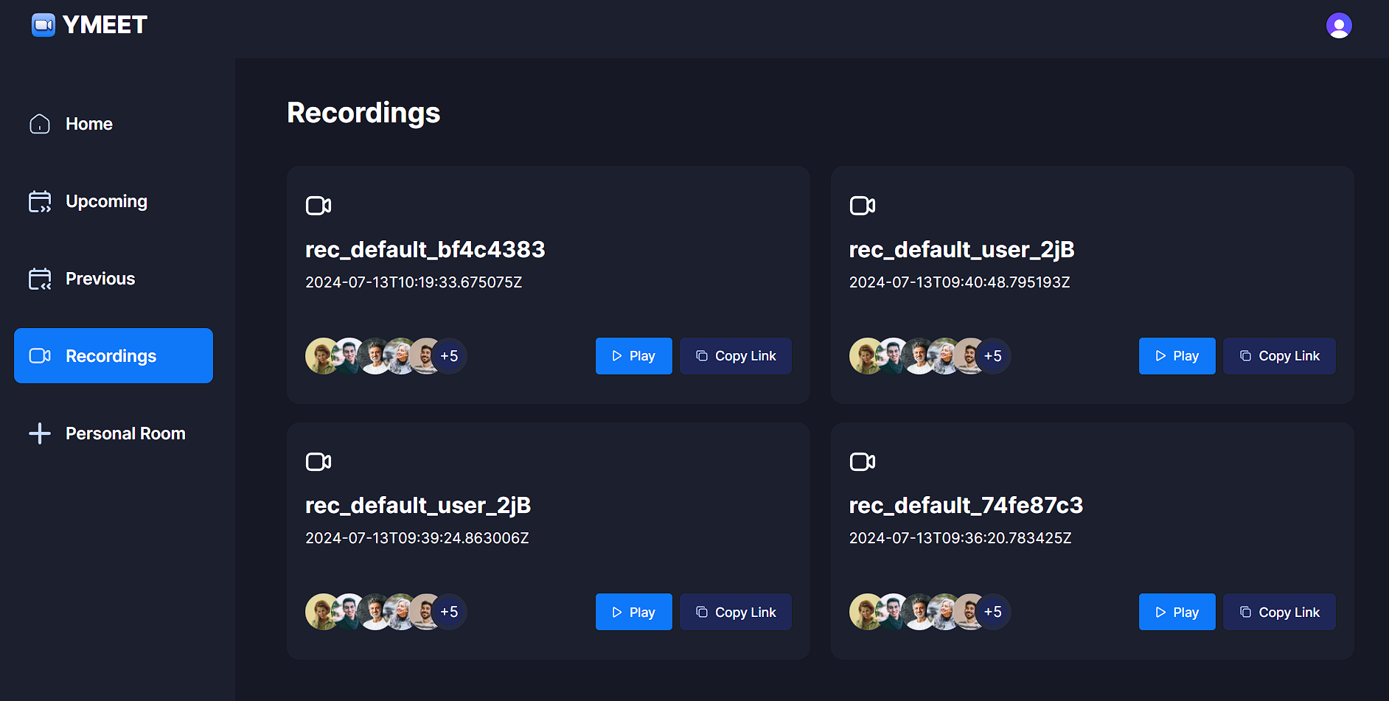Copy link for the 09:39:24 recording
The height and width of the screenshot is (701, 1389).
pos(736,612)
